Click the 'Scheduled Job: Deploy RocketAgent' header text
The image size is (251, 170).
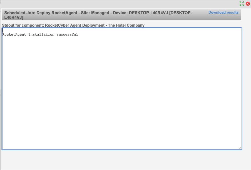pyautogui.click(x=98, y=15)
